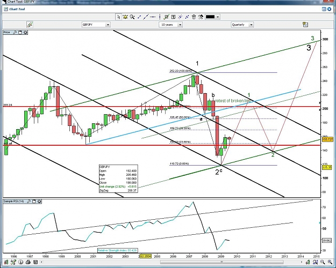Click the black line color swatch

[210, 17]
